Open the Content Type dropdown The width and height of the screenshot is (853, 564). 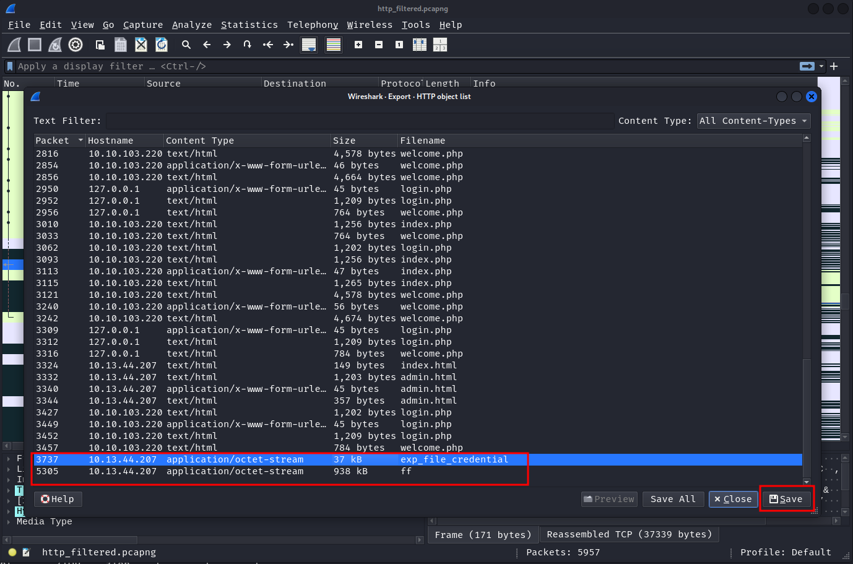tap(753, 121)
